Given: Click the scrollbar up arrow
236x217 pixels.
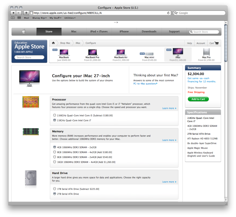Looking at the screenshot, I should click(x=226, y=22).
